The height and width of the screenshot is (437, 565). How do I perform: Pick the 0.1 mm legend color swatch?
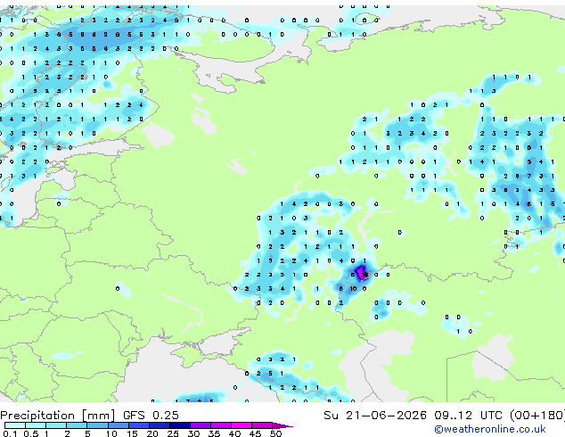(15, 425)
